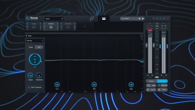
Task: Click the RMS meter label
Action: (157, 28)
